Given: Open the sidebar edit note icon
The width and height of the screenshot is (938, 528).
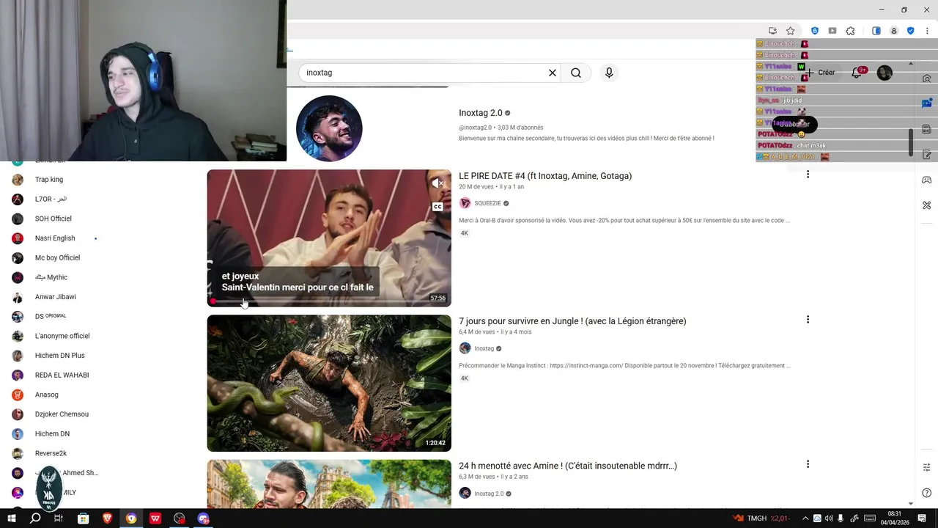Looking at the screenshot, I should point(926,155).
